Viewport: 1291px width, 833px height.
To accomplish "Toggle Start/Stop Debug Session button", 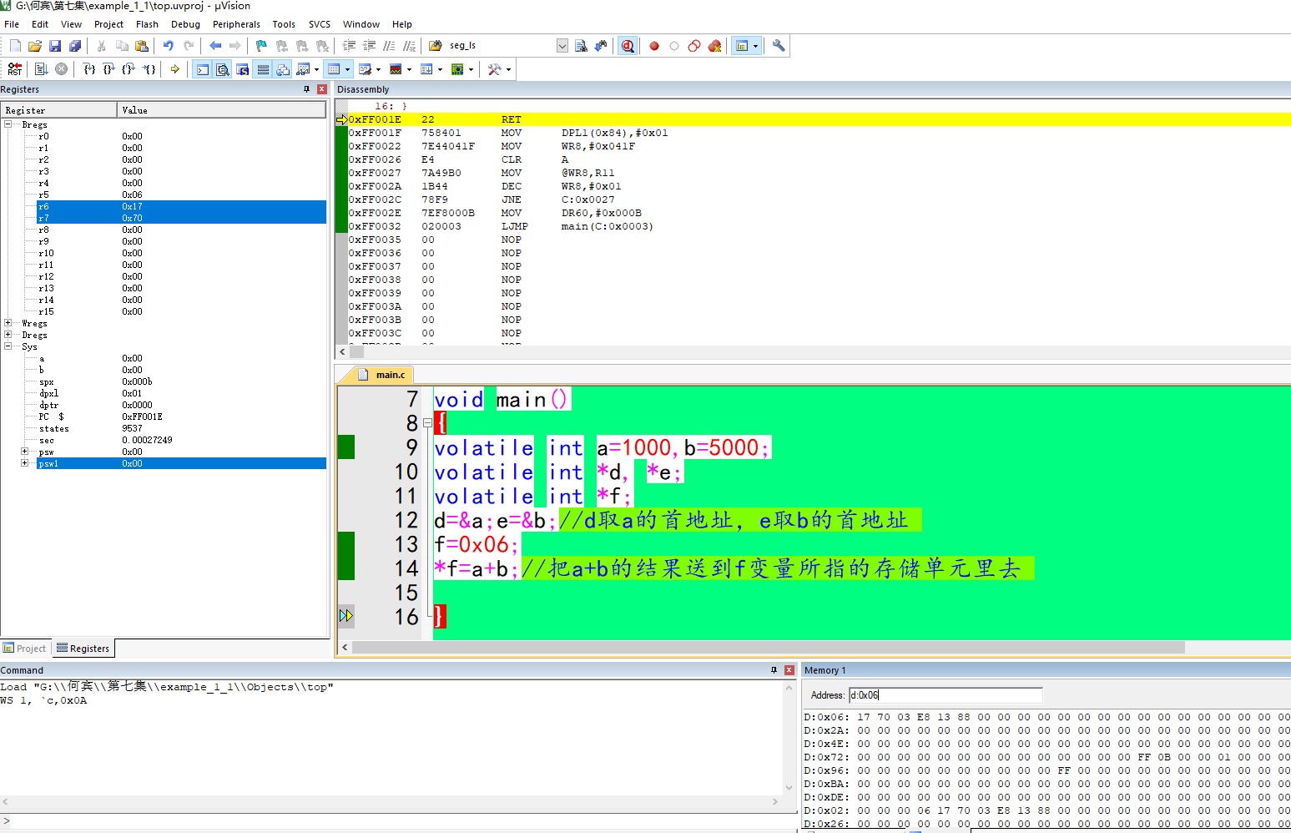I will [628, 46].
